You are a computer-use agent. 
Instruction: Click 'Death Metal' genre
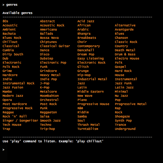[x=125, y=50]
